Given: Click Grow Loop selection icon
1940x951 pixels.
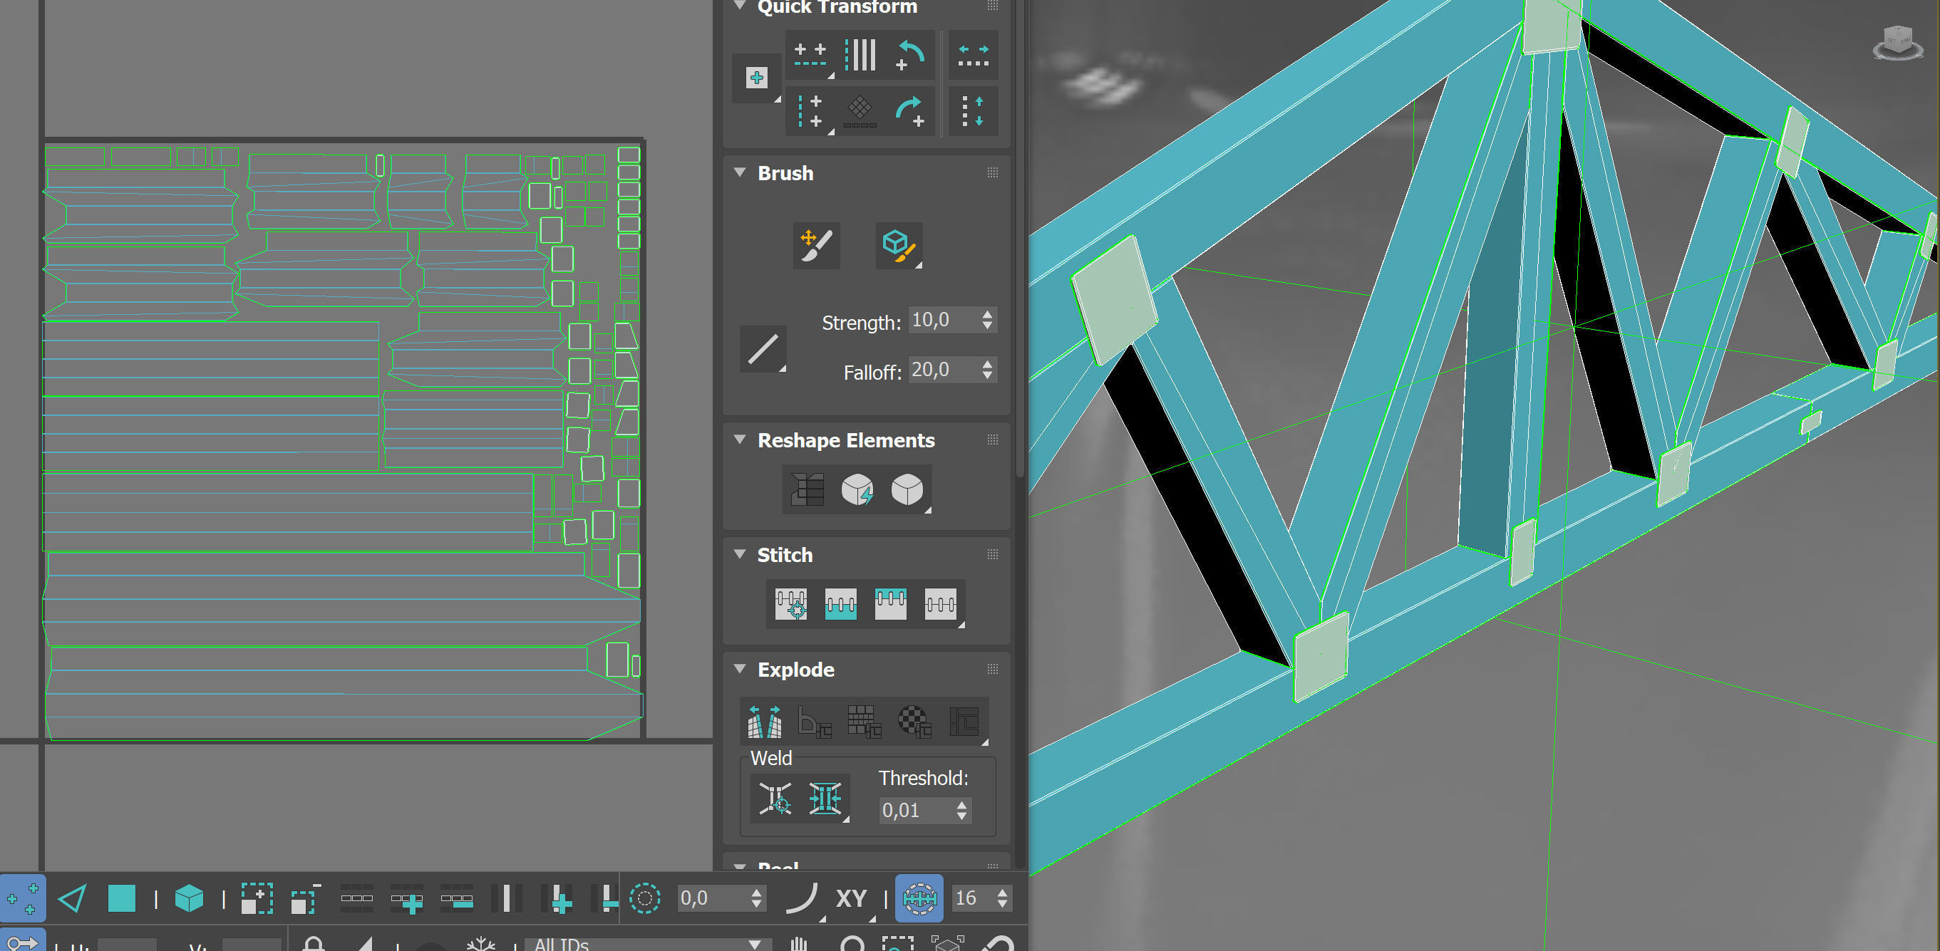Looking at the screenshot, I should tap(407, 898).
